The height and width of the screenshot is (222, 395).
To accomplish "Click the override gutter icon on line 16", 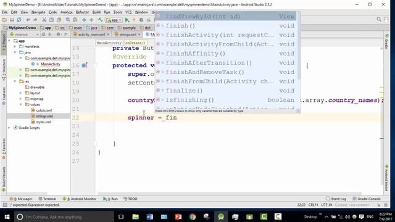I will (x=85, y=65).
